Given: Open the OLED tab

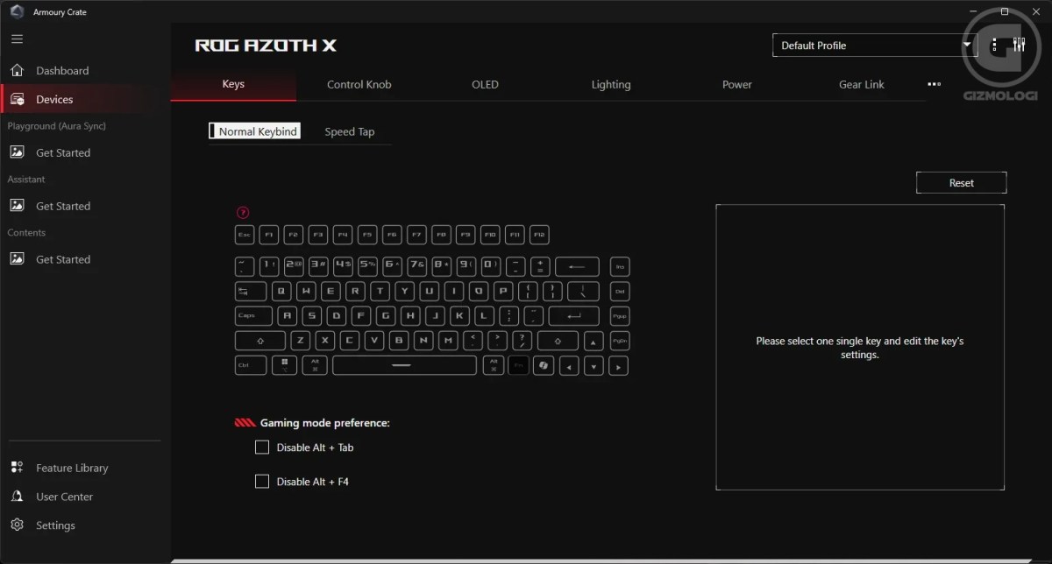Looking at the screenshot, I should tap(485, 85).
